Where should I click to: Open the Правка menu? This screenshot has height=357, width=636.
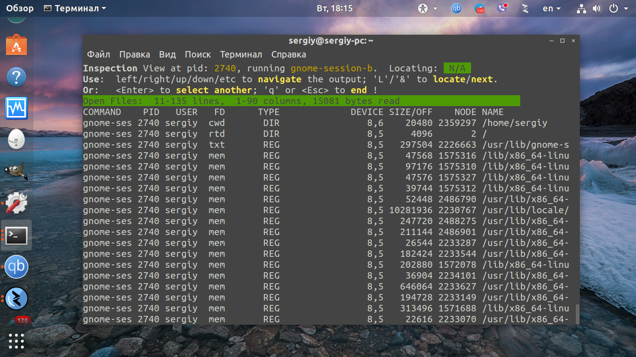[x=135, y=55]
